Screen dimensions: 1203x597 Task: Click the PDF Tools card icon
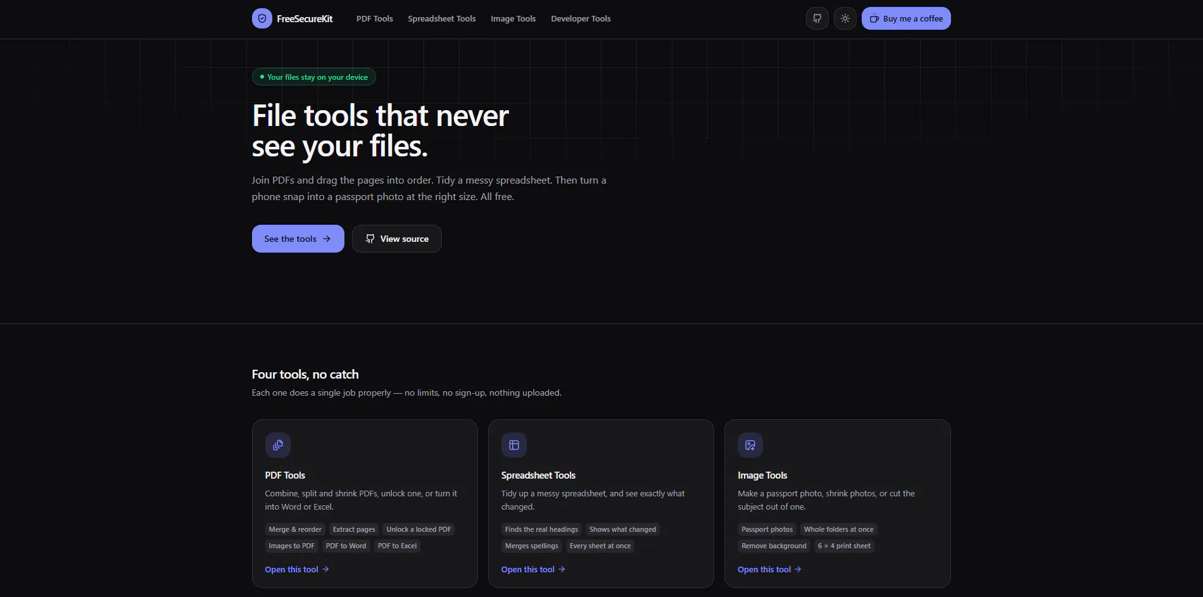click(278, 445)
